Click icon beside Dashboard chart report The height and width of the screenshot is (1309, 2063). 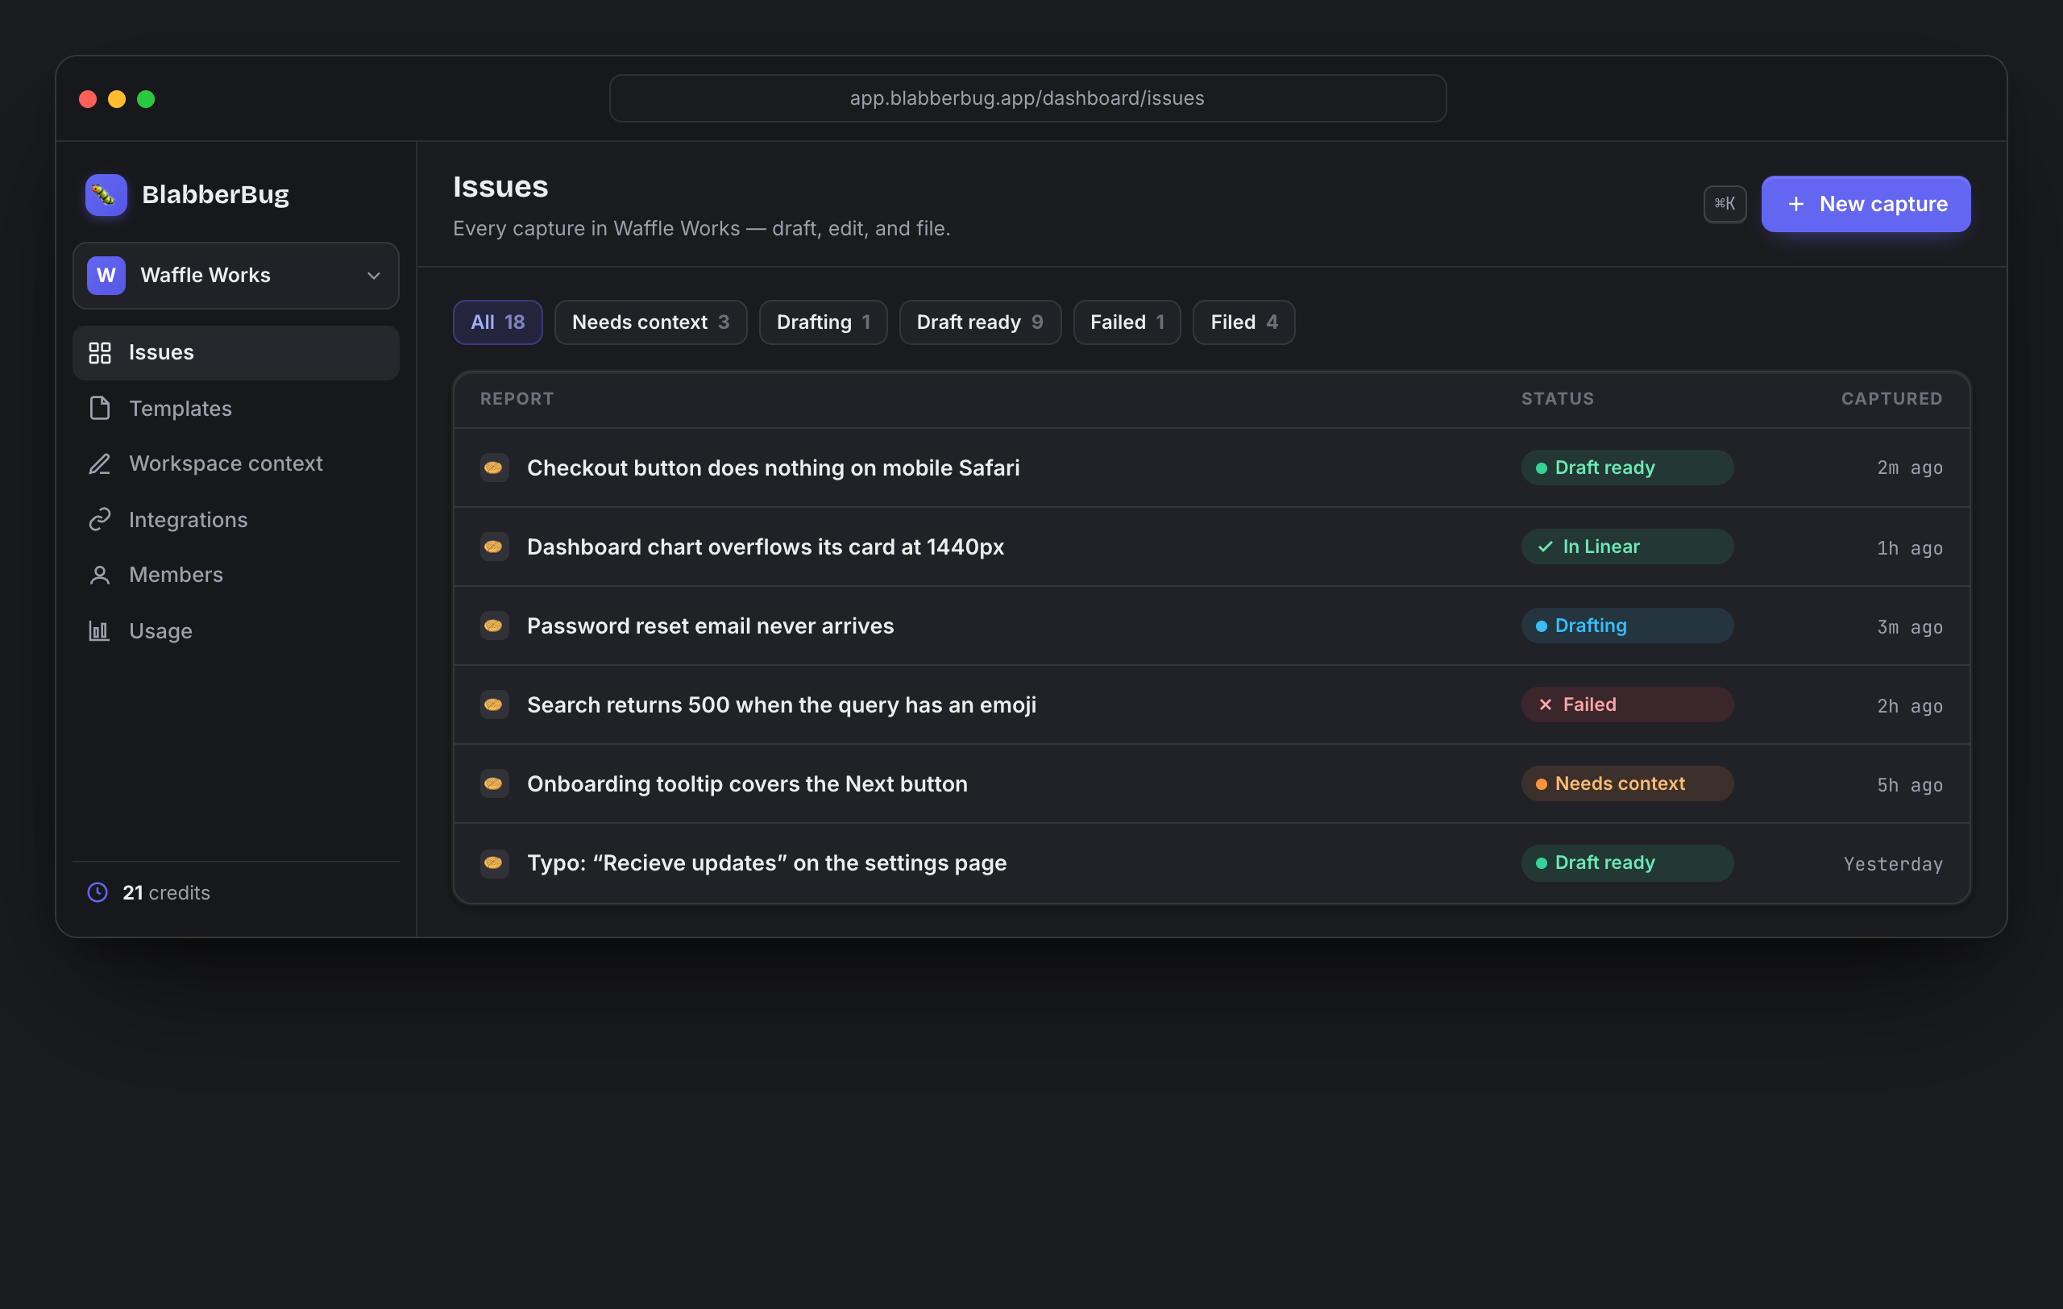click(493, 546)
